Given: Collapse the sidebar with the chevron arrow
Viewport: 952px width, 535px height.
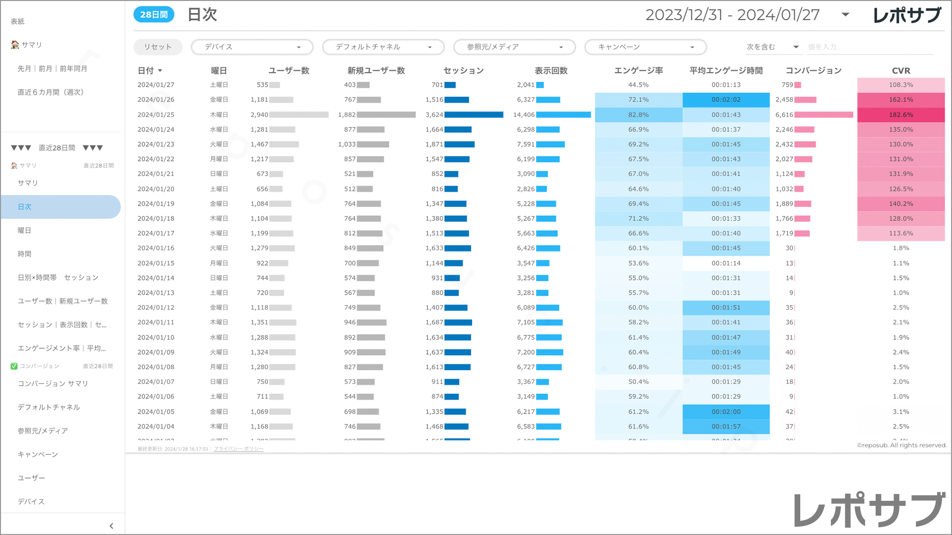Looking at the screenshot, I should 111,526.
